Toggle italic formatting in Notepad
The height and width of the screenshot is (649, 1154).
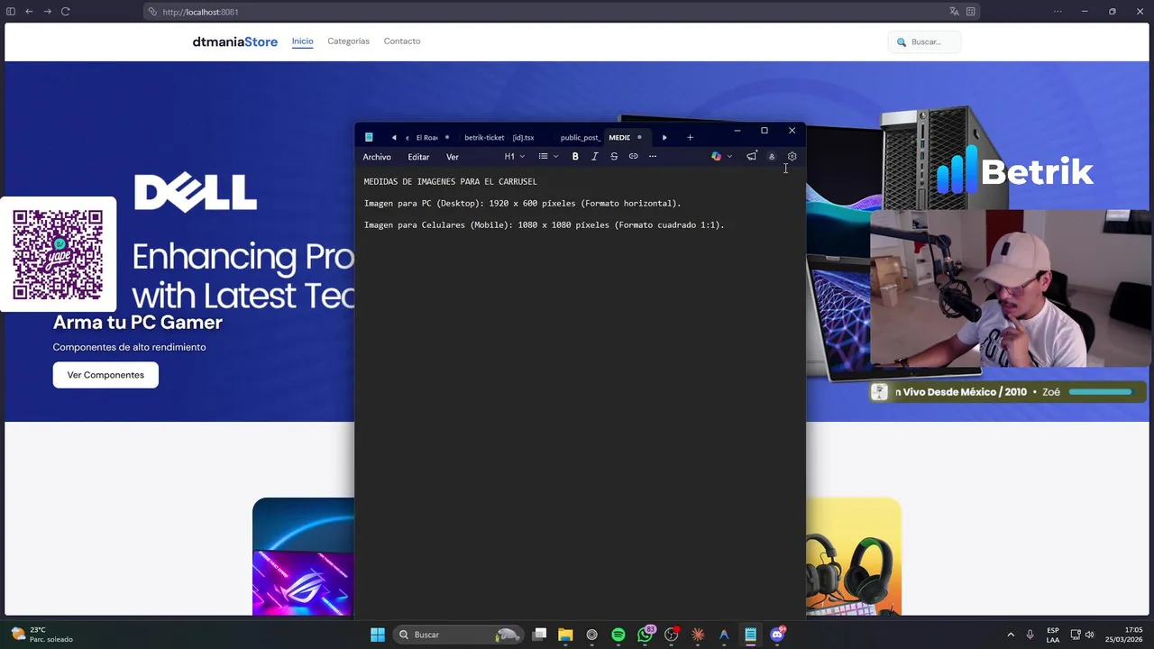click(595, 157)
